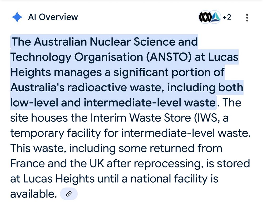Select the blue four-pointed star next to AI Overview
This screenshot has width=263, height=213.
point(17,17)
